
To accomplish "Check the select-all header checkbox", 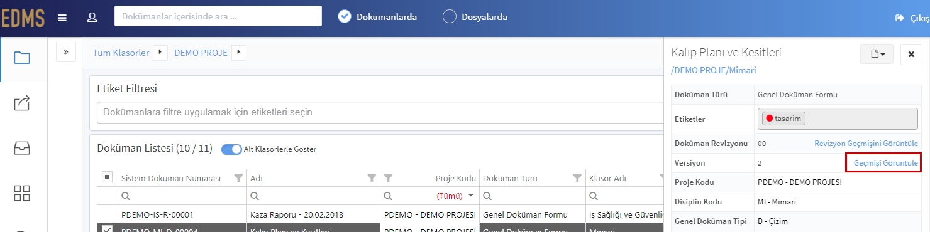I will (108, 177).
